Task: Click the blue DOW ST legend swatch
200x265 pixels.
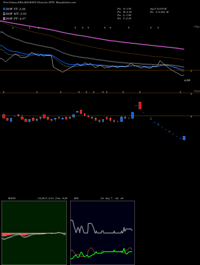Action: click(x=4, y=9)
